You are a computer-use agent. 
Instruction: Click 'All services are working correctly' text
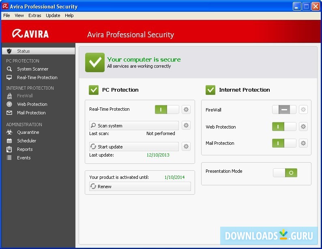coord(139,66)
